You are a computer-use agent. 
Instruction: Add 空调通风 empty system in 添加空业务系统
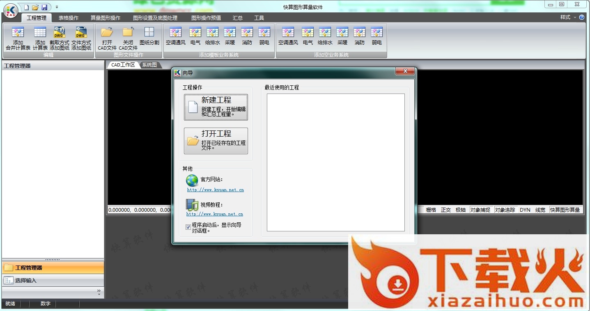click(288, 37)
